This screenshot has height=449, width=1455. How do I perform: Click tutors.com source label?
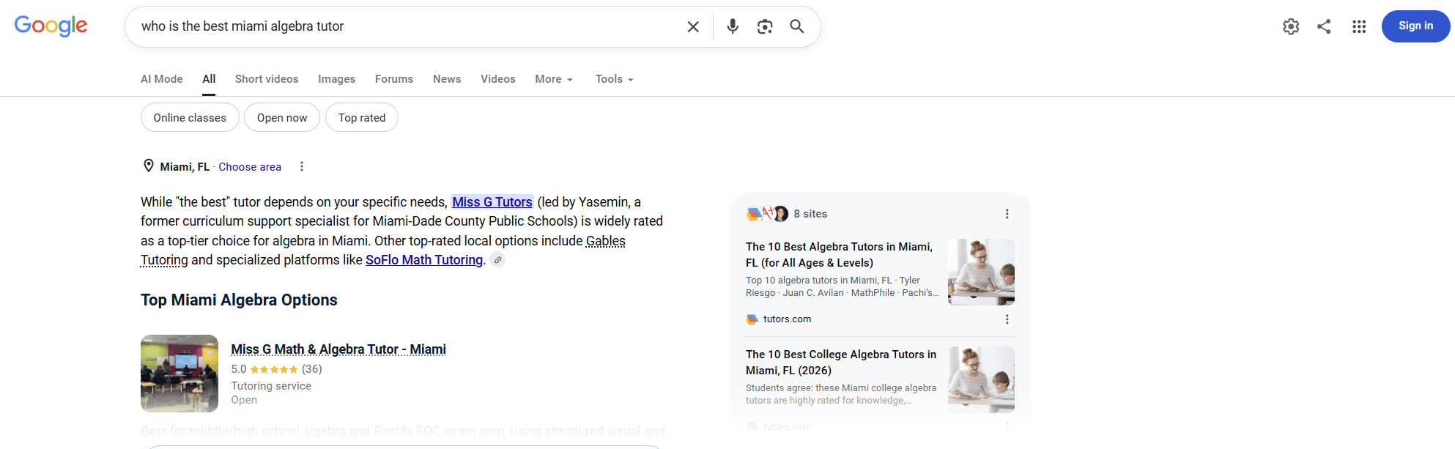pos(787,319)
